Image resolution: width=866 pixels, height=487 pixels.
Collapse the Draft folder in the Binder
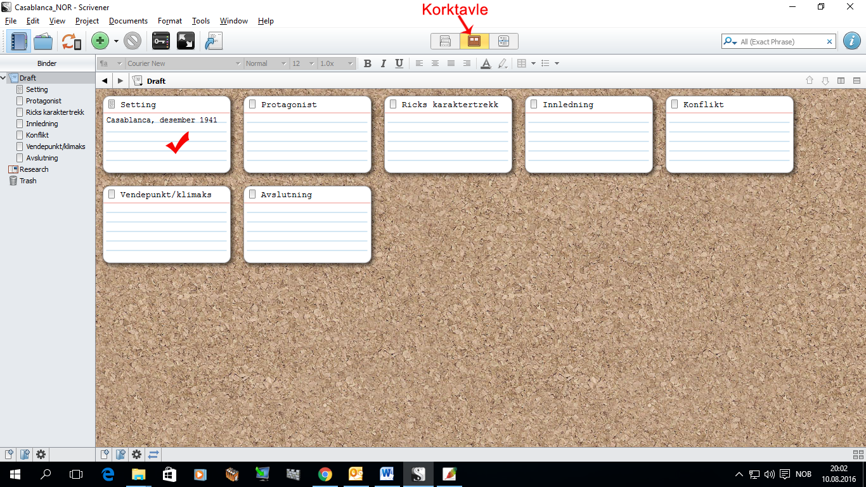point(4,77)
